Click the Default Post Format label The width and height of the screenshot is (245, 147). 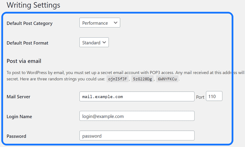(28, 43)
